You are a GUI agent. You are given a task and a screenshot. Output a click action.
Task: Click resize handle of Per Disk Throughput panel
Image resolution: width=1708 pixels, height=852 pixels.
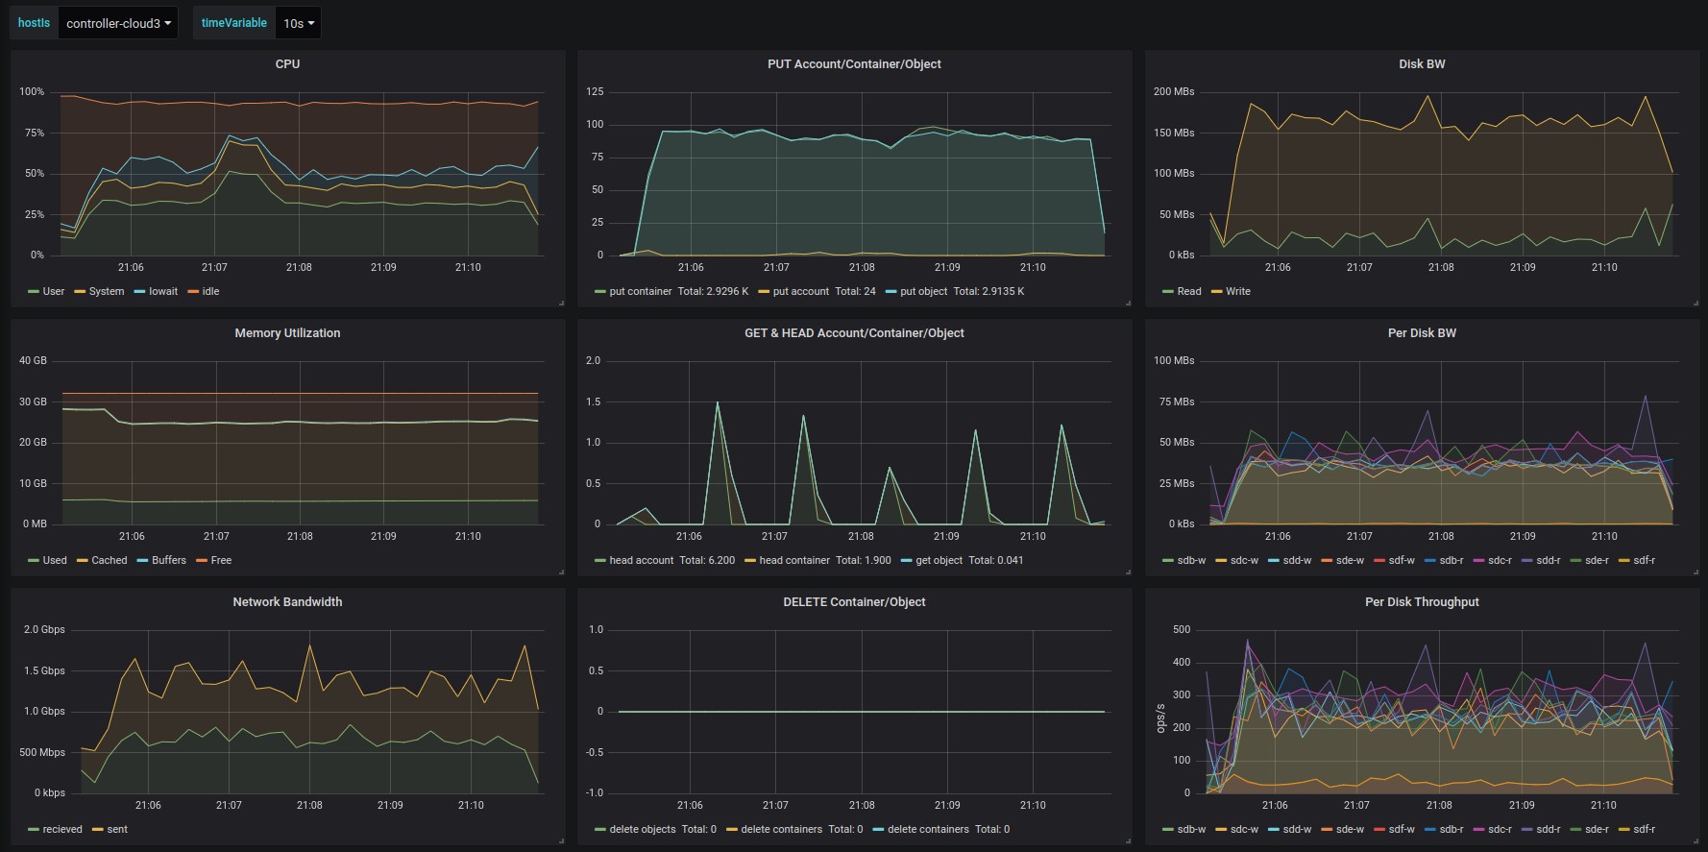tap(1696, 841)
